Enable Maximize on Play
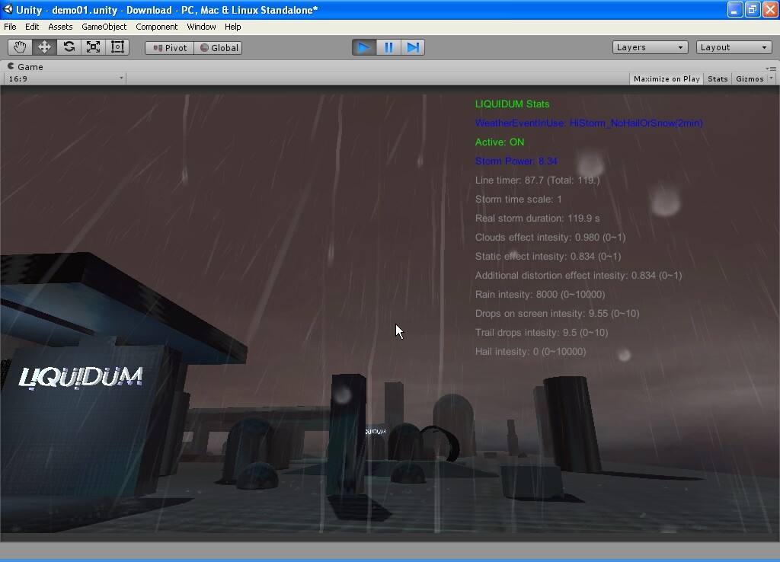The image size is (780, 562). (x=666, y=78)
